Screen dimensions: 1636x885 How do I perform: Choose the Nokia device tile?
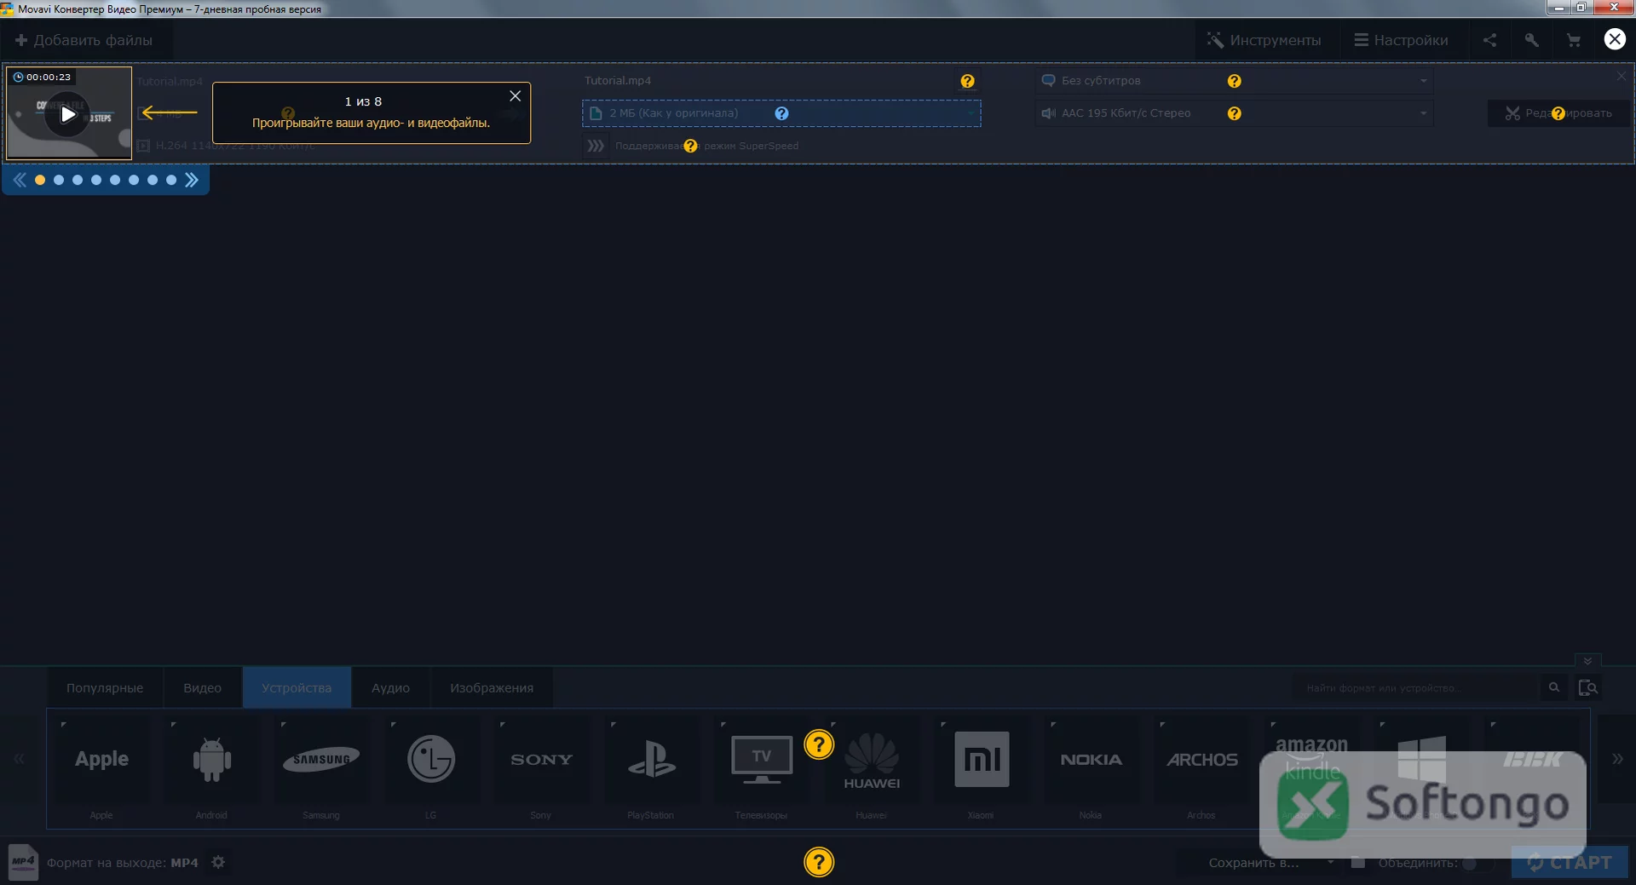point(1092,759)
